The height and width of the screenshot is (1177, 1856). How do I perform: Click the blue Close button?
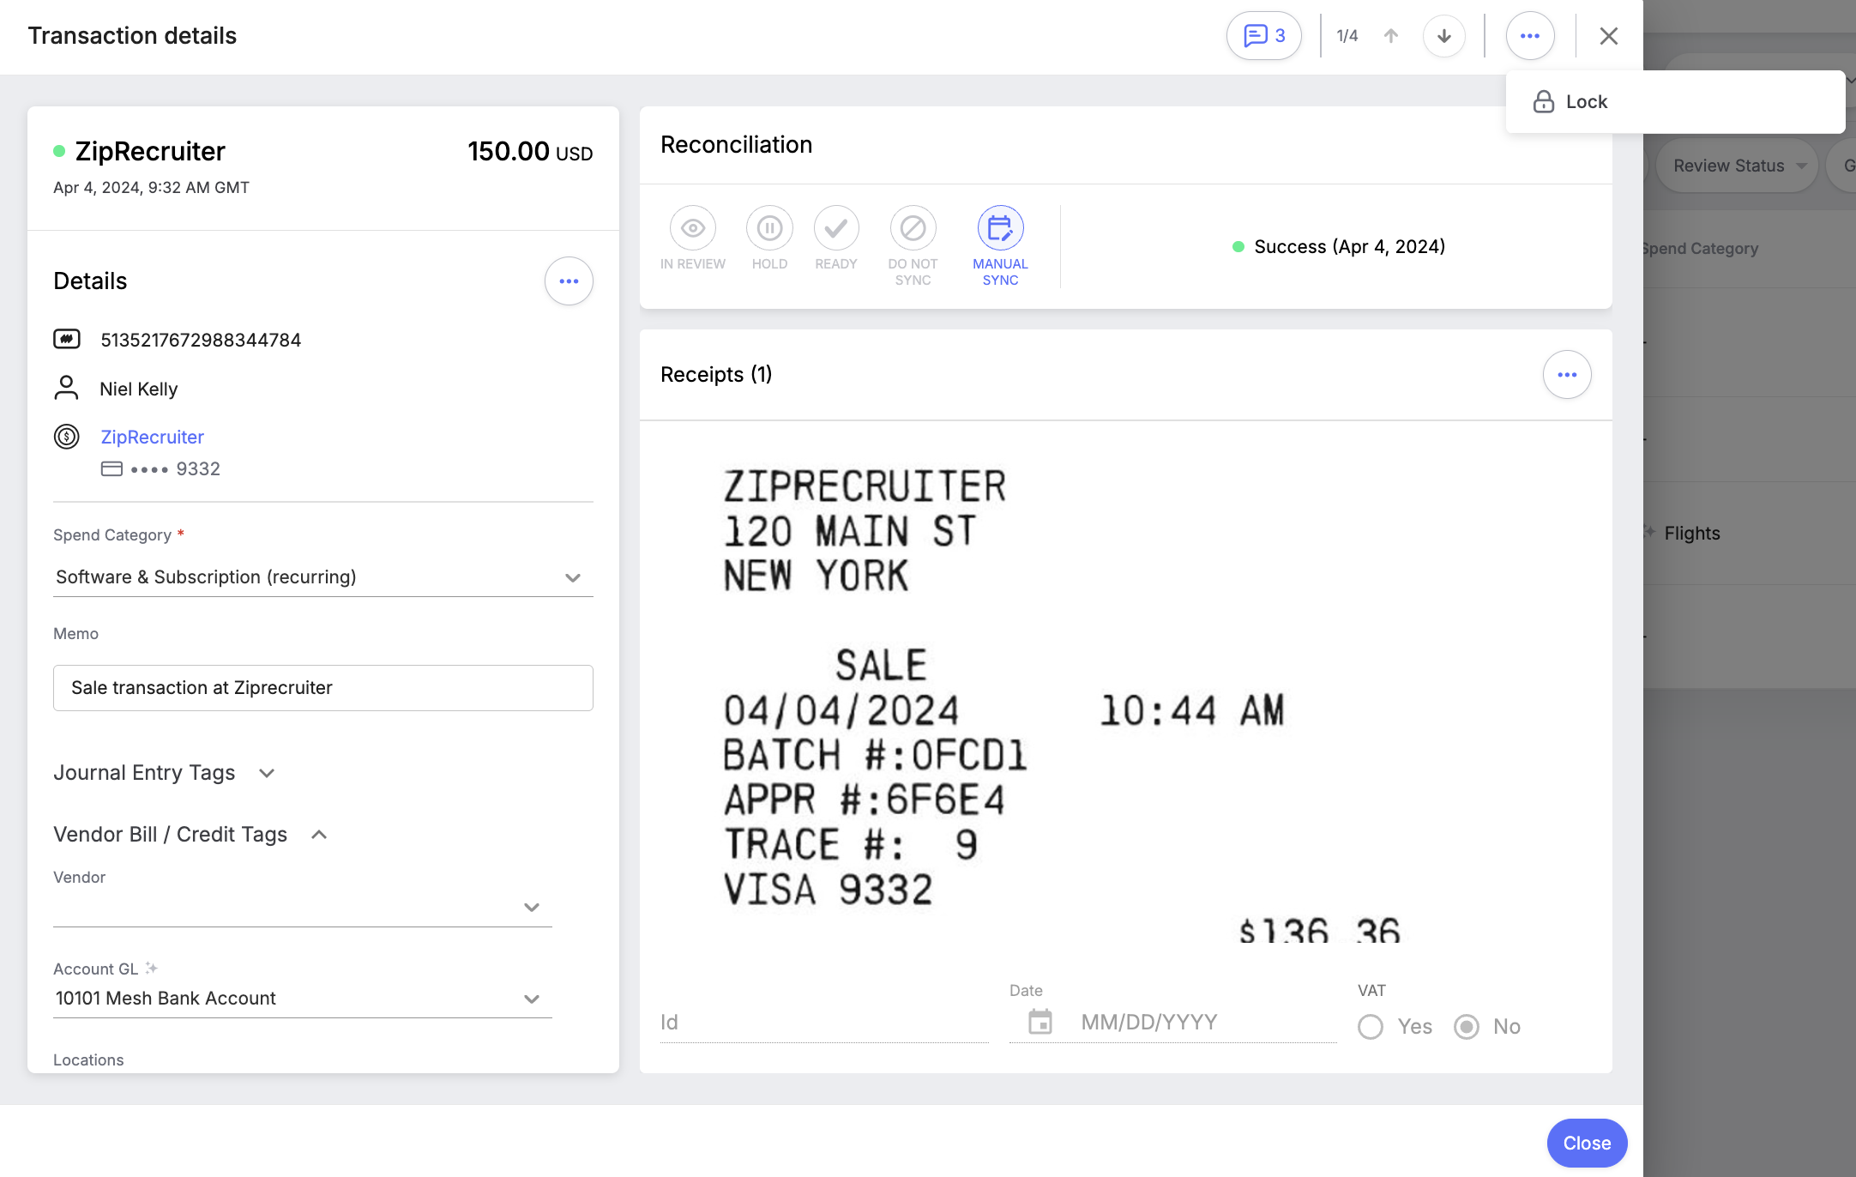click(1587, 1144)
